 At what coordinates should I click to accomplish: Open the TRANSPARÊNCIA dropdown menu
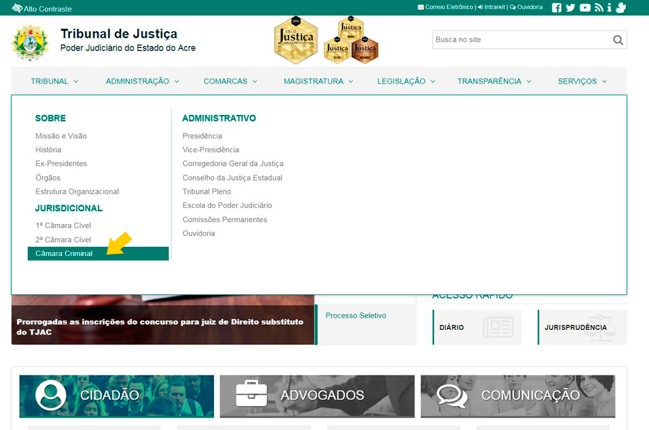(x=494, y=81)
